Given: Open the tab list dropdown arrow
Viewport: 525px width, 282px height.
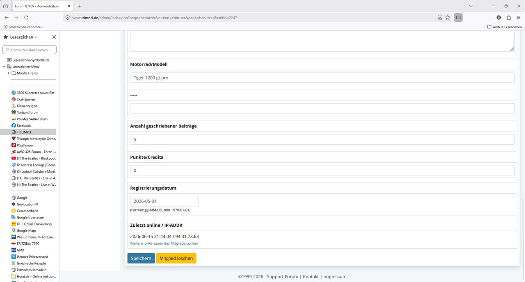Looking at the screenshot, I should (x=471, y=6).
